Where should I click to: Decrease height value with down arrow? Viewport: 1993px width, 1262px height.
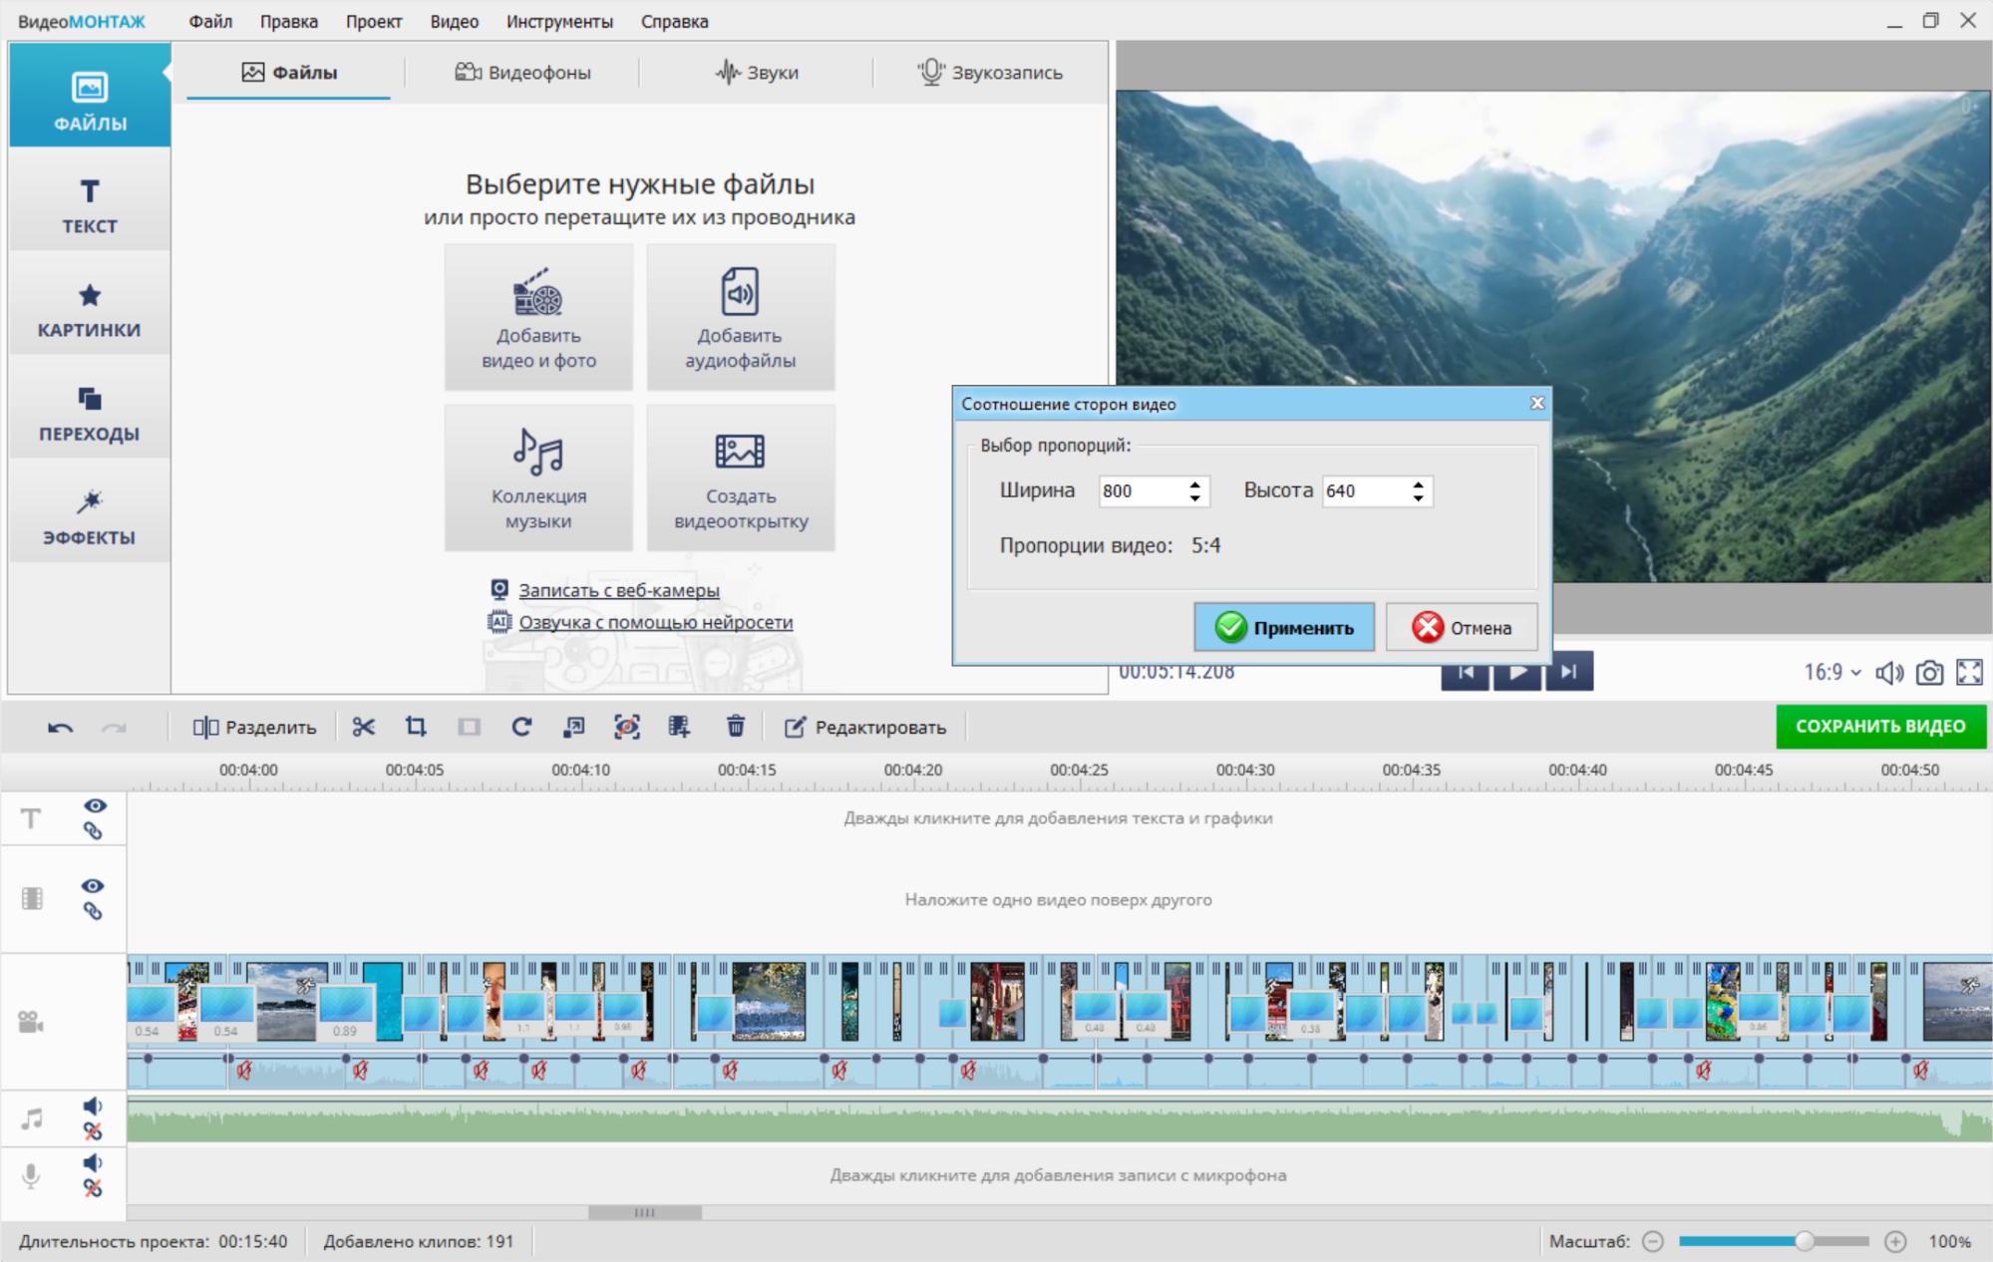[x=1418, y=497]
